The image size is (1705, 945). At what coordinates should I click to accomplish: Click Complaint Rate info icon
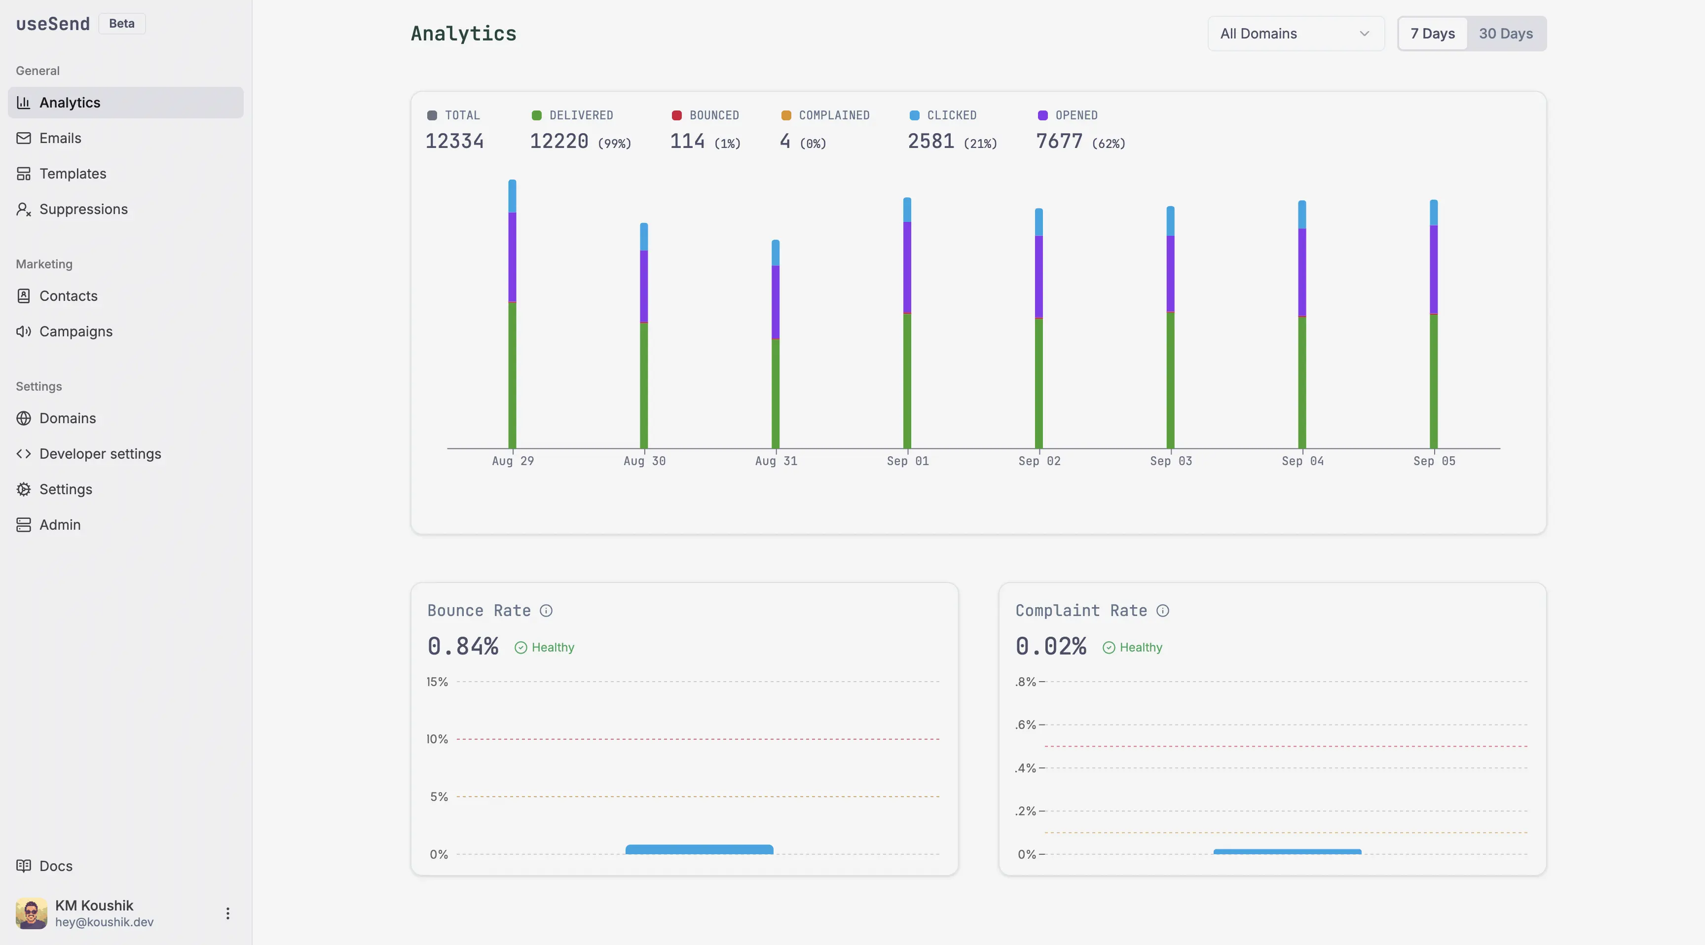[1163, 611]
